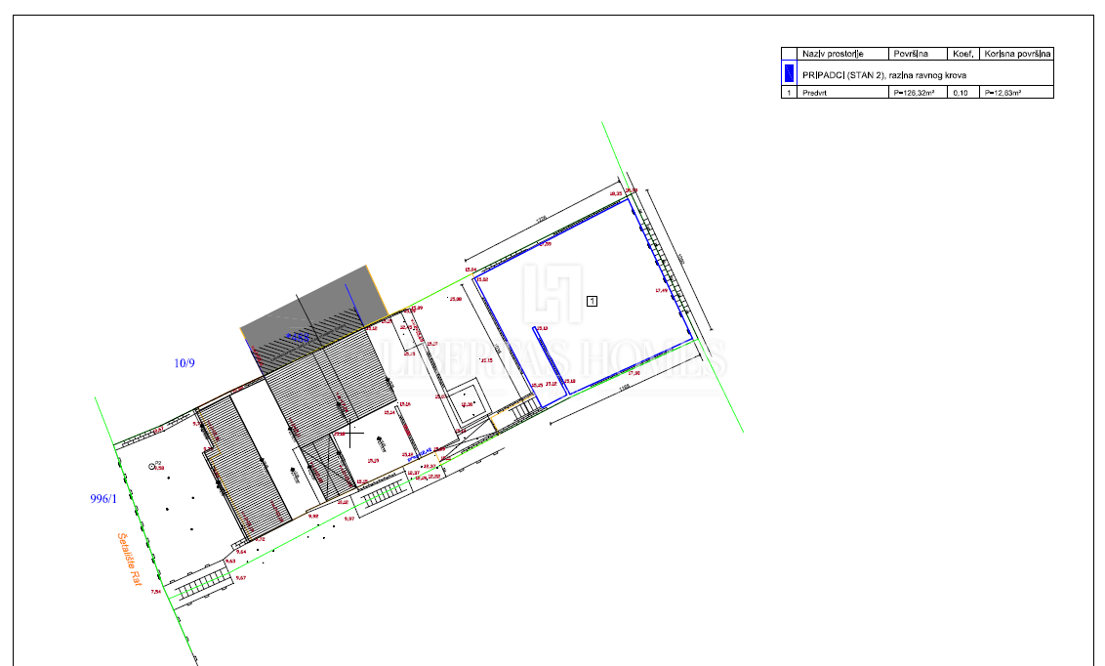Screen dimensions: 1105x666
Task: Click the 'Predvrt' table cell
Action: [814, 93]
